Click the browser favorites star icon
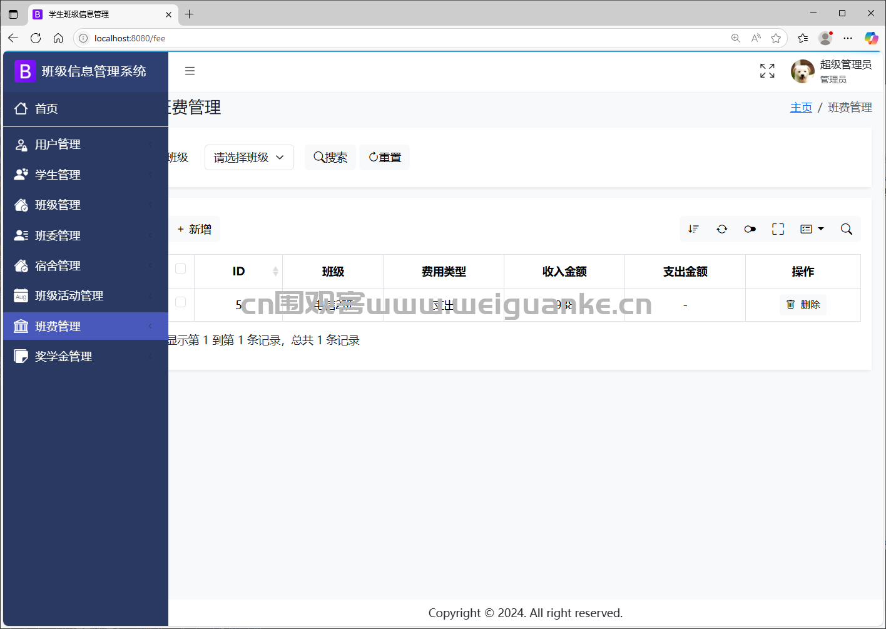Screen dimensions: 886x629 [x=776, y=38]
